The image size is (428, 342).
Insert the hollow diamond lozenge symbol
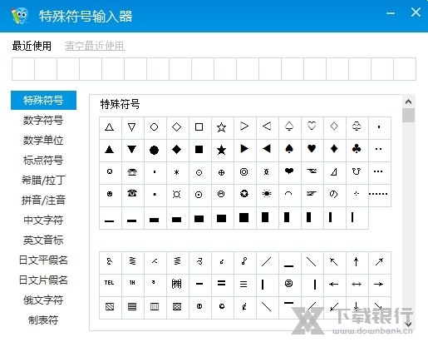pyautogui.click(x=177, y=127)
